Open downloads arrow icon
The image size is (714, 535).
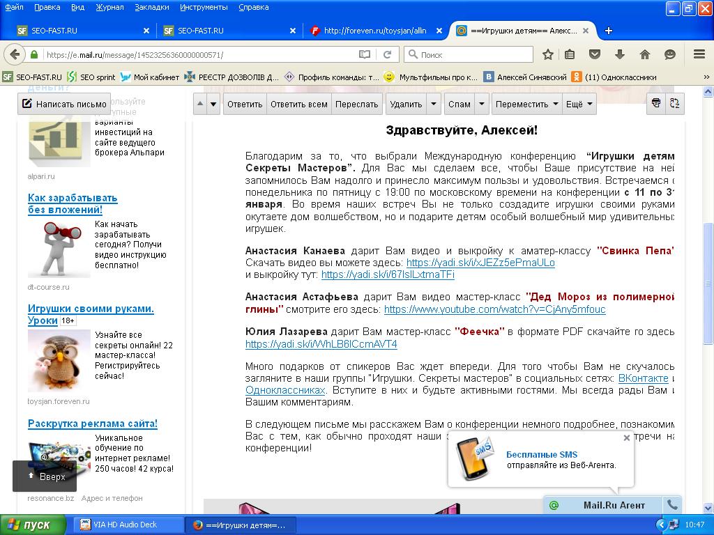619,54
